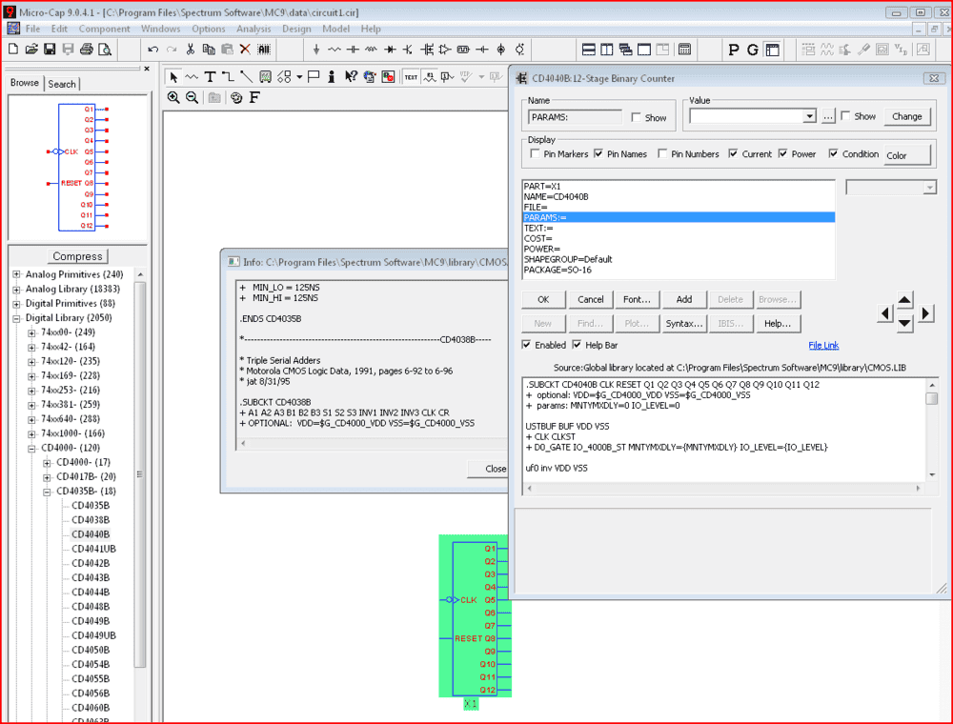This screenshot has height=724, width=953.
Task: Collapse the Digital Library (2050) tree node
Action: [16, 318]
